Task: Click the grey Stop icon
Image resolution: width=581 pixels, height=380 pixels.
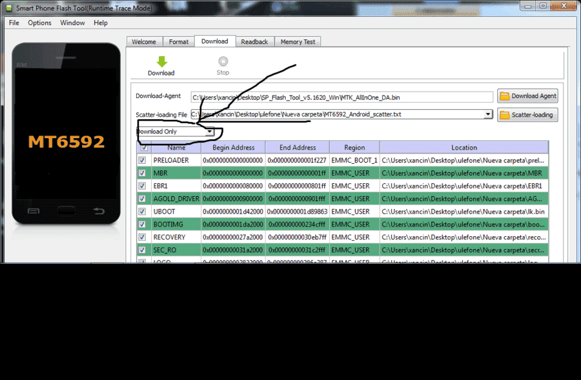Action: (x=223, y=61)
